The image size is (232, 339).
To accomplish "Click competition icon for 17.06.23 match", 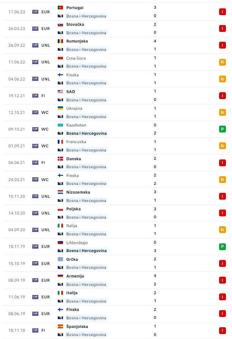I will (x=35, y=12).
